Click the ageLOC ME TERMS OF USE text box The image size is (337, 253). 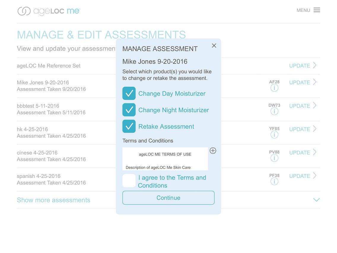click(165, 159)
